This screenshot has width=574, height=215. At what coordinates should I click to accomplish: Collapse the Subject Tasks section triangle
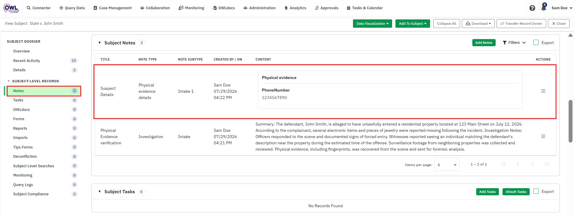click(x=100, y=191)
